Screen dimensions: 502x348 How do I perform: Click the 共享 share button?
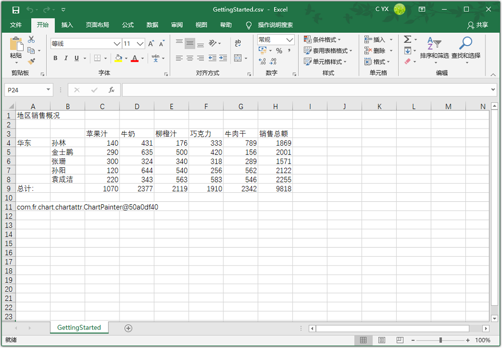point(477,25)
